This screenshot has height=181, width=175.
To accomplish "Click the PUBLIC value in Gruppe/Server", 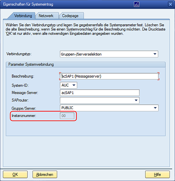I will coord(67,108).
